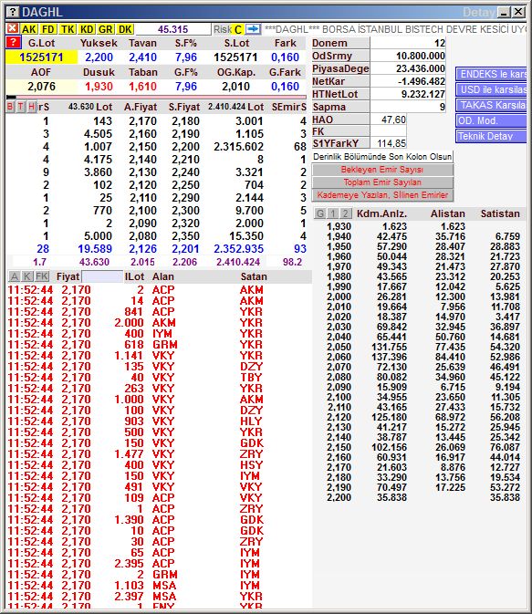Viewport: 532px width, 614px height.
Task: Click the ILot column header in trades
Action: pos(134,276)
